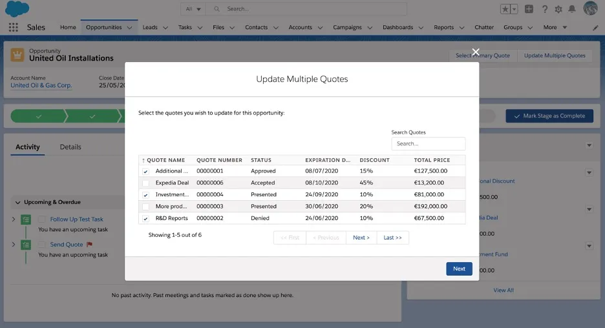Open the Home tab
Screen dimensions: 605x328
[x=68, y=27]
